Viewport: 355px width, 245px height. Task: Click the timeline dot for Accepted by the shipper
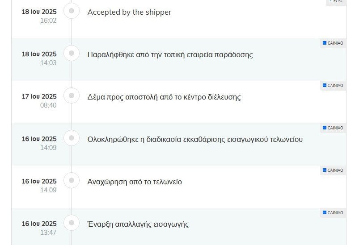point(72,11)
